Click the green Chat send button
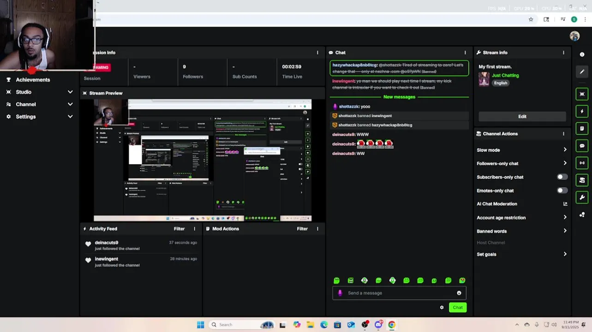The height and width of the screenshot is (332, 592). coord(458,308)
